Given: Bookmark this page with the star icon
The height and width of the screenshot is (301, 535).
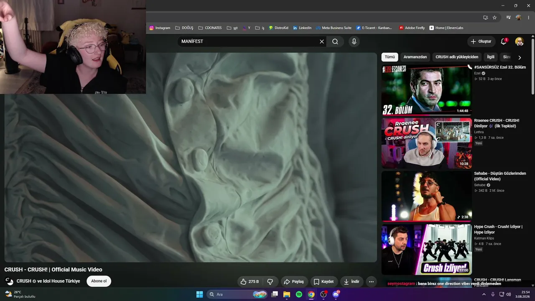Looking at the screenshot, I should click(494, 18).
